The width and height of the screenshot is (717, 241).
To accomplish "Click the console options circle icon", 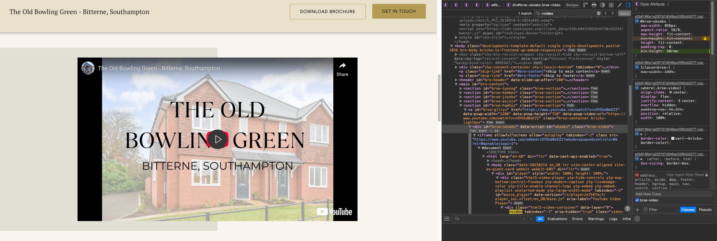I will click(637, 219).
